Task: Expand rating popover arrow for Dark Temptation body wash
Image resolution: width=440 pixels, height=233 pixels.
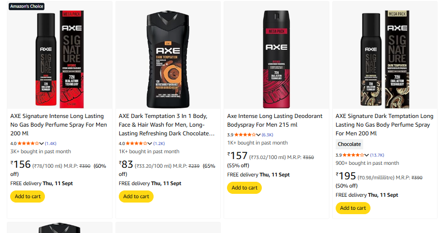Action: coord(150,144)
